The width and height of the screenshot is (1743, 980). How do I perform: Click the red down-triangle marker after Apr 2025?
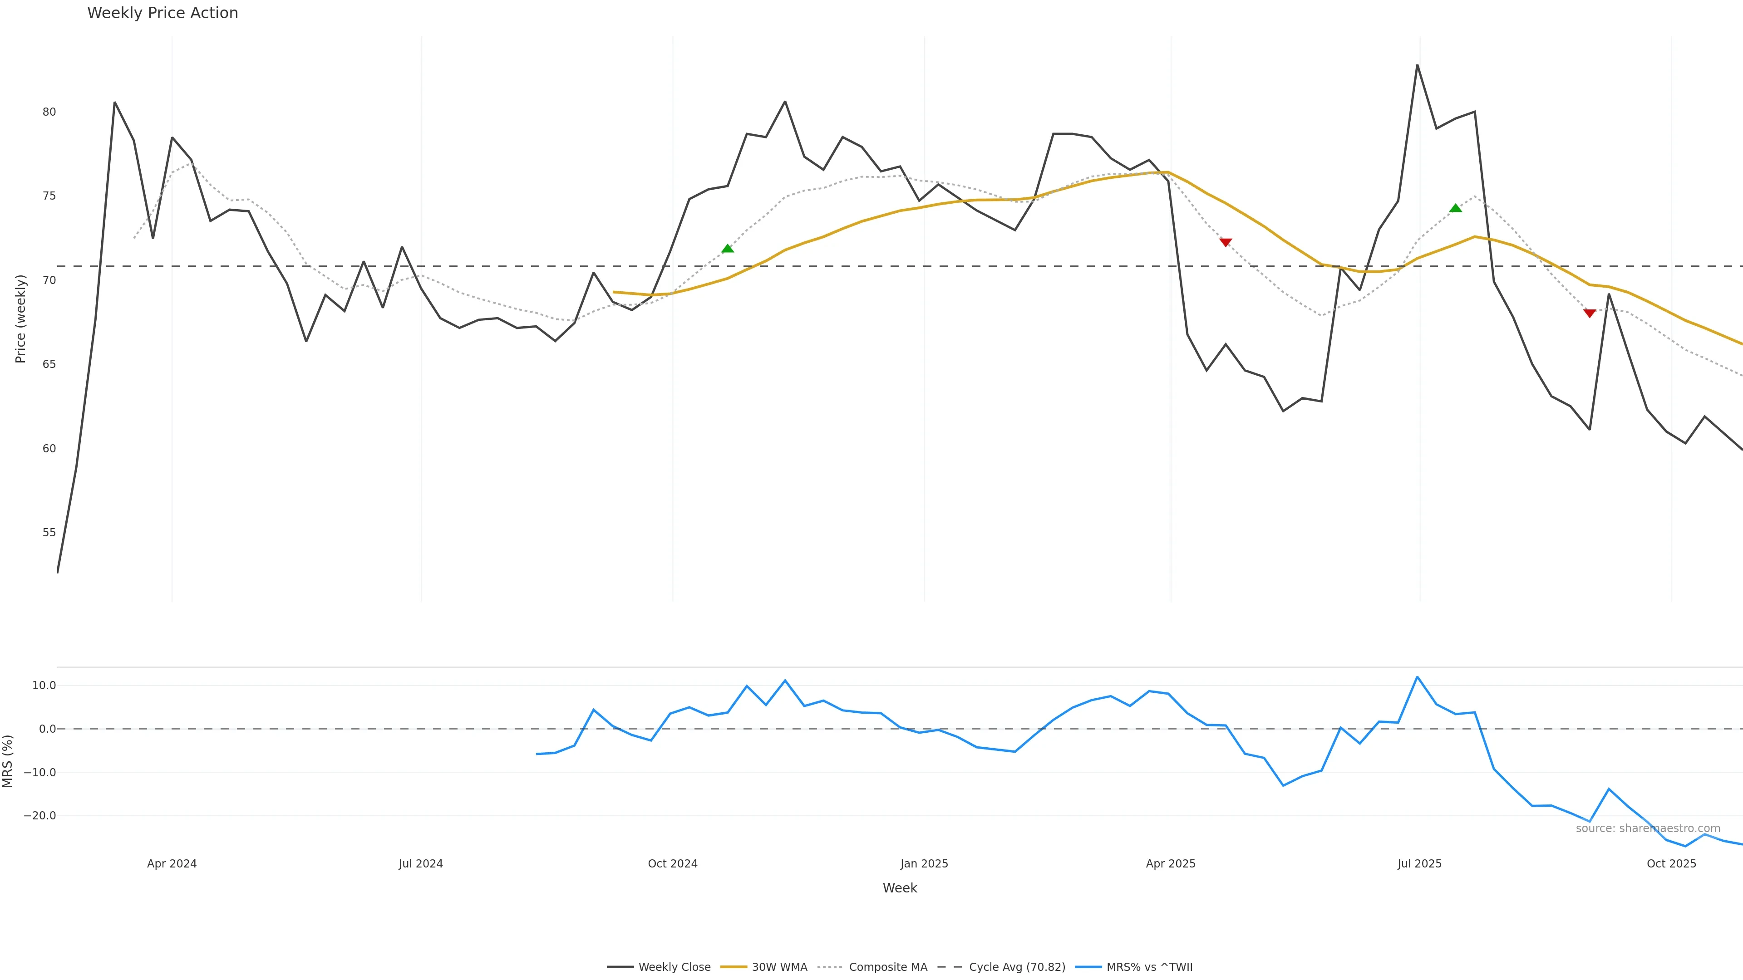coord(1226,242)
